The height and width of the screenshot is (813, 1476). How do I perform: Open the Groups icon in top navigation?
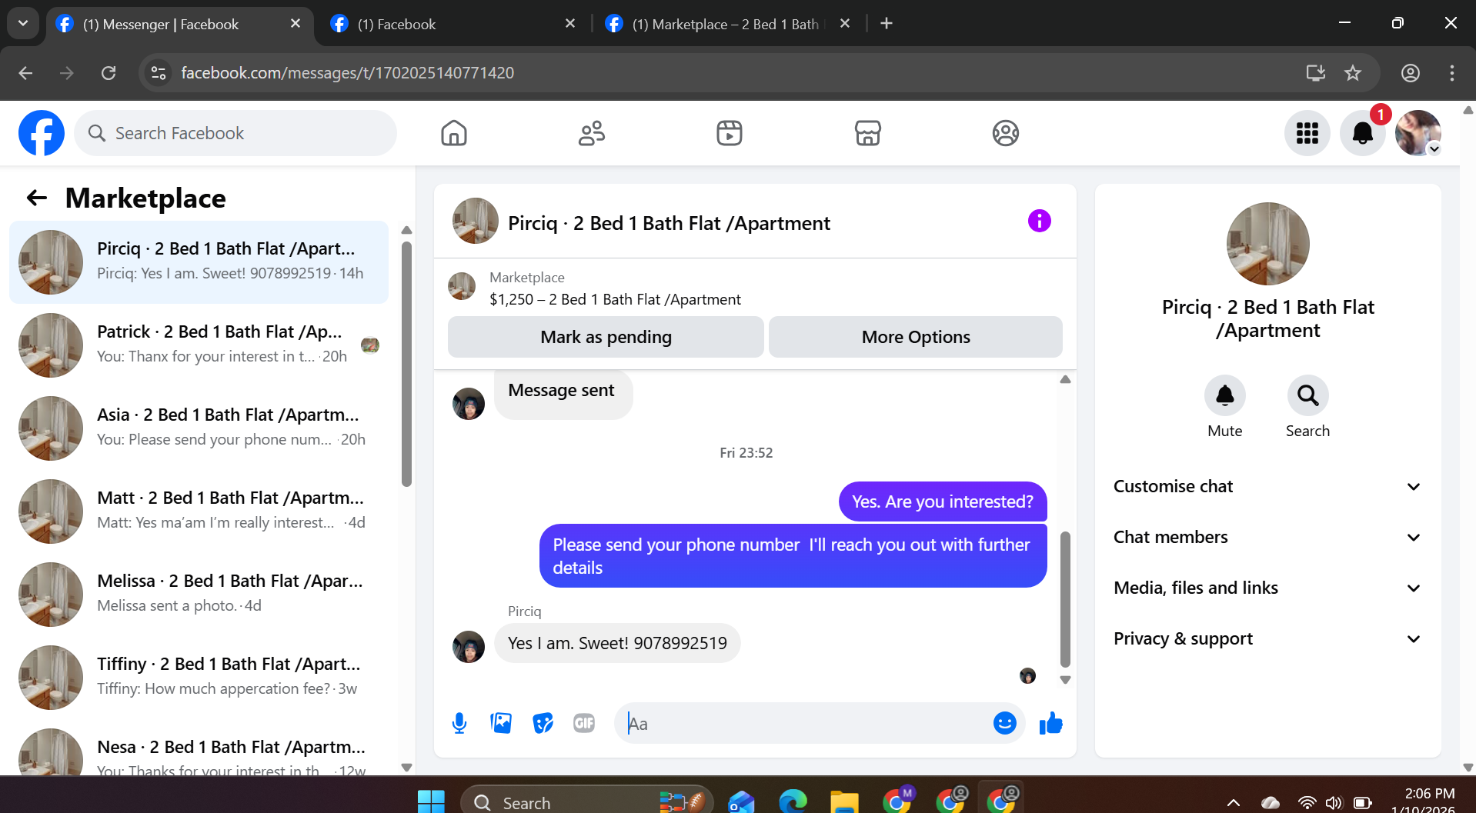pyautogui.click(x=1005, y=133)
